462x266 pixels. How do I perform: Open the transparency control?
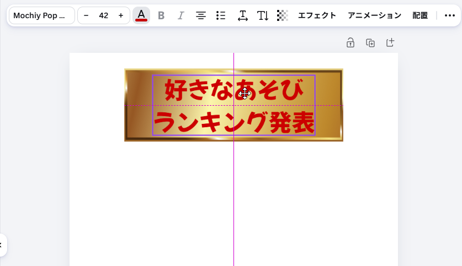282,15
